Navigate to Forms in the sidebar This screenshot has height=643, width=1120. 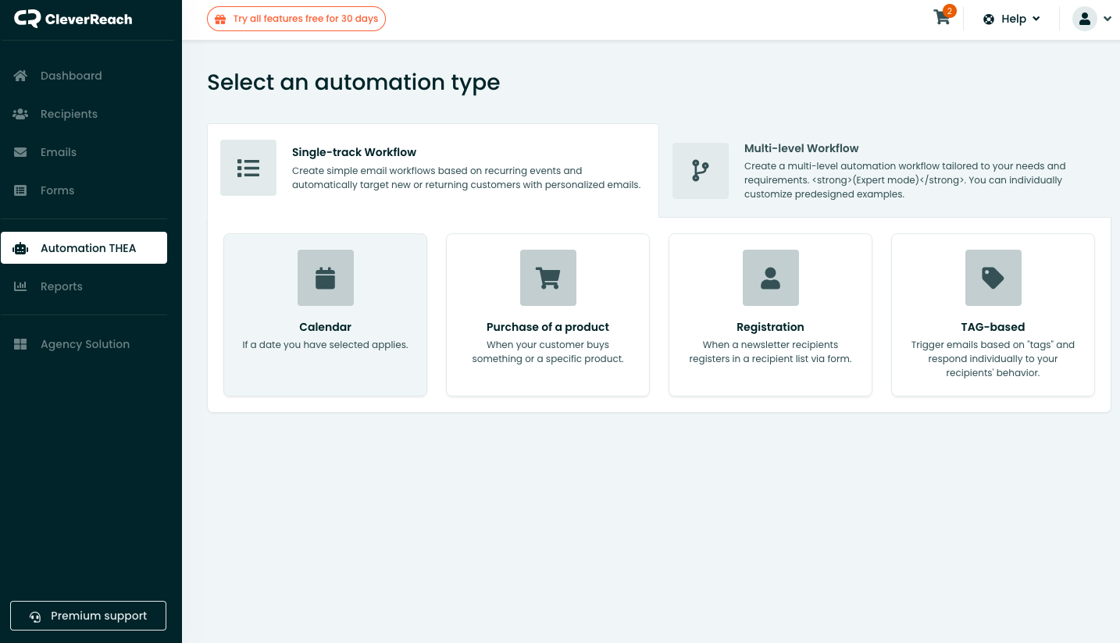pos(84,190)
